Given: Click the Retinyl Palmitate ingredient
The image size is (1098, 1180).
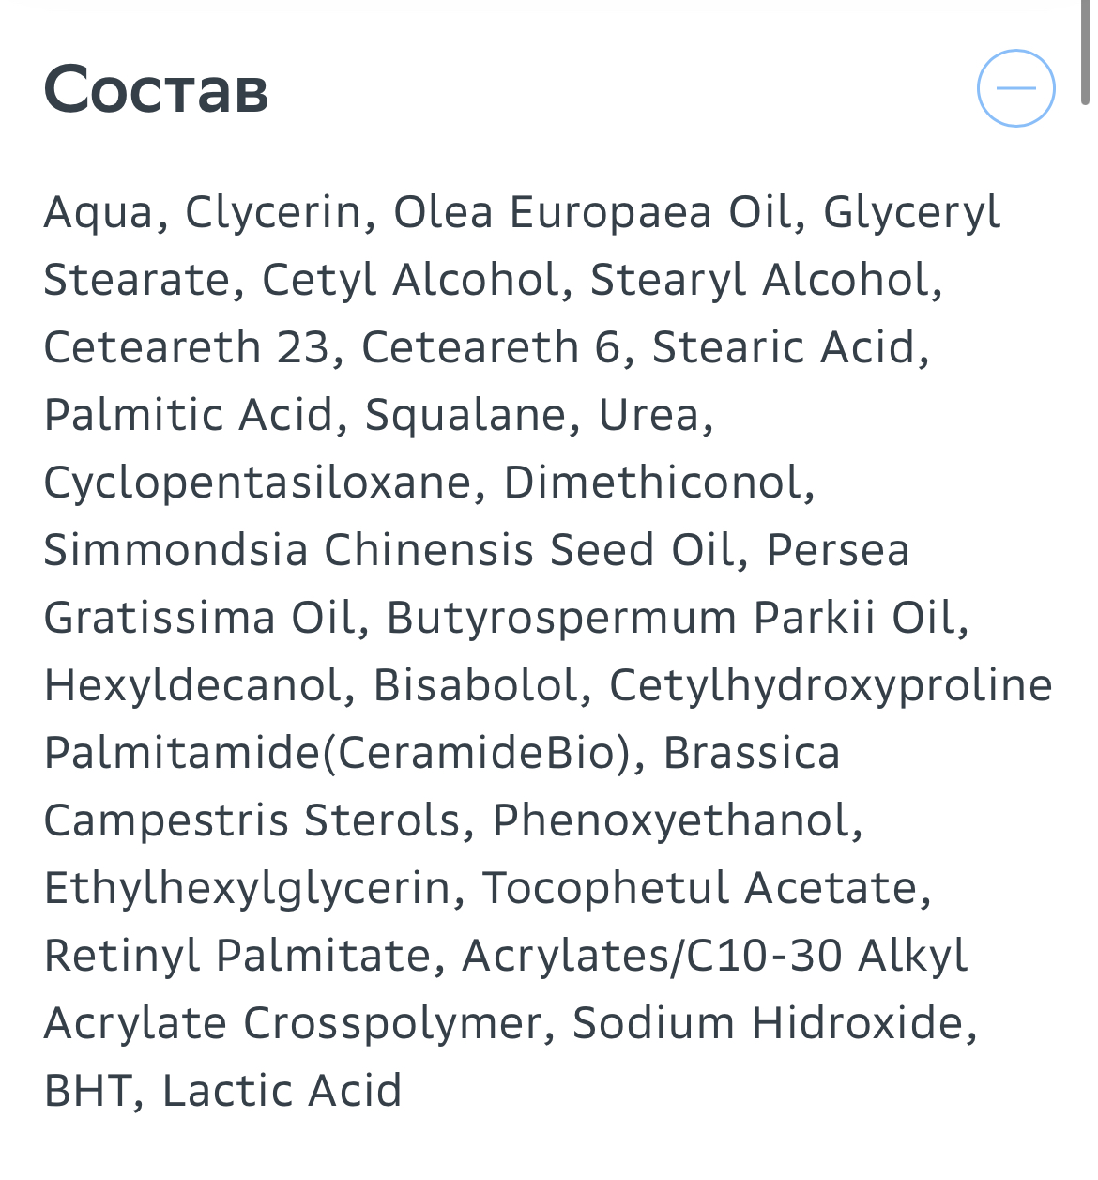Looking at the screenshot, I should coord(238,956).
